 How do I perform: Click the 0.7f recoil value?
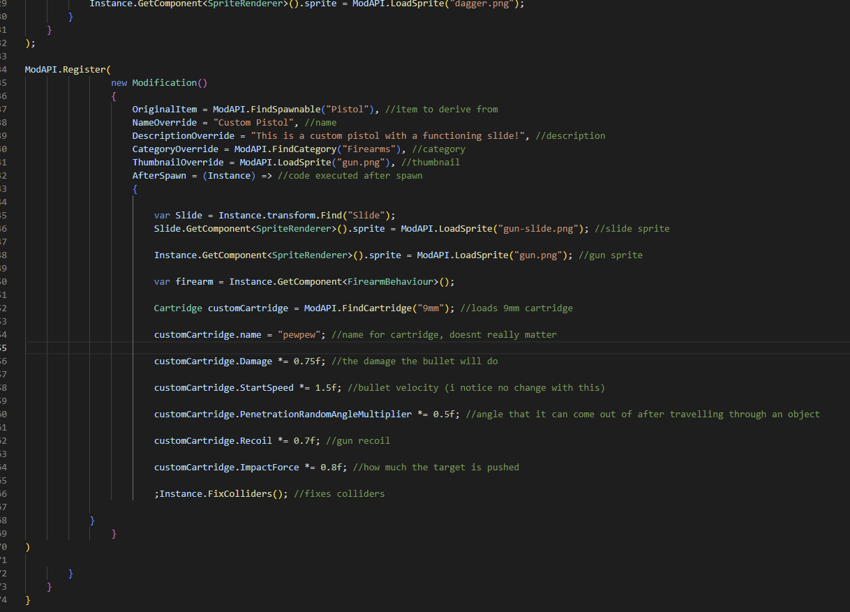(x=304, y=440)
